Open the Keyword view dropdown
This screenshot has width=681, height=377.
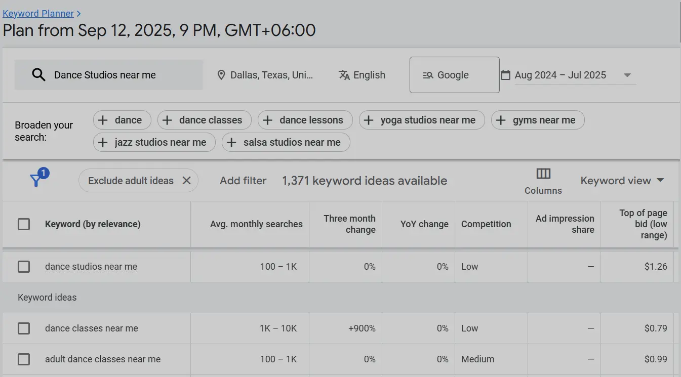[622, 180]
